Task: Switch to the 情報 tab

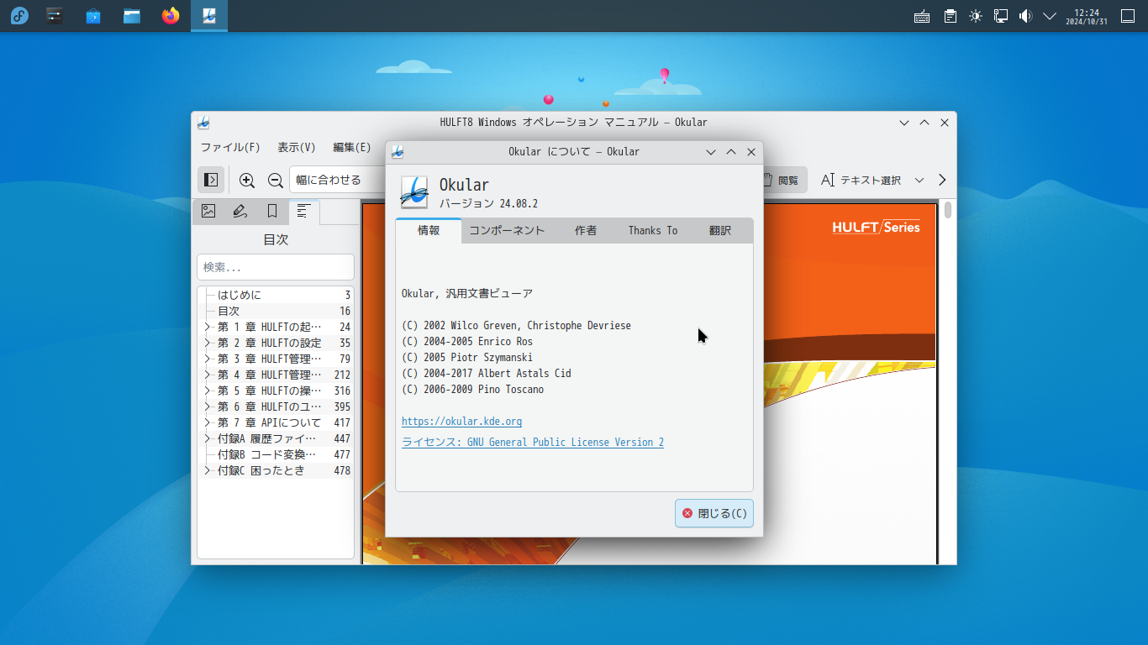Action: (429, 230)
